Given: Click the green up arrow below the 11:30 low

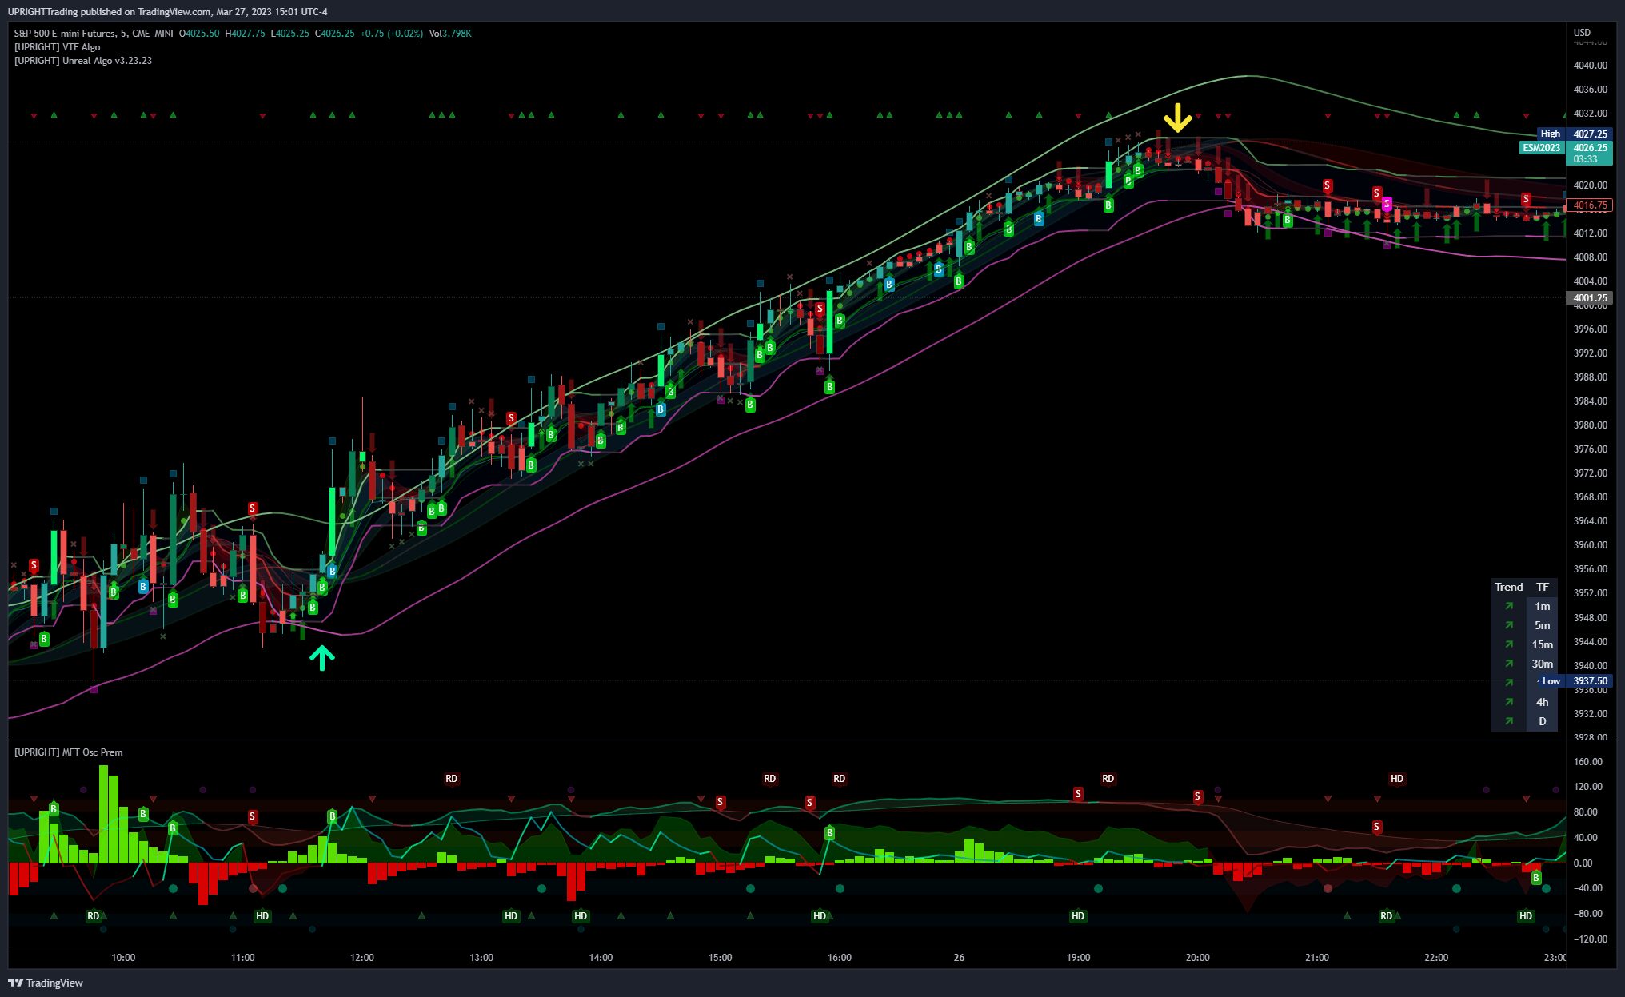Looking at the screenshot, I should pos(321,658).
